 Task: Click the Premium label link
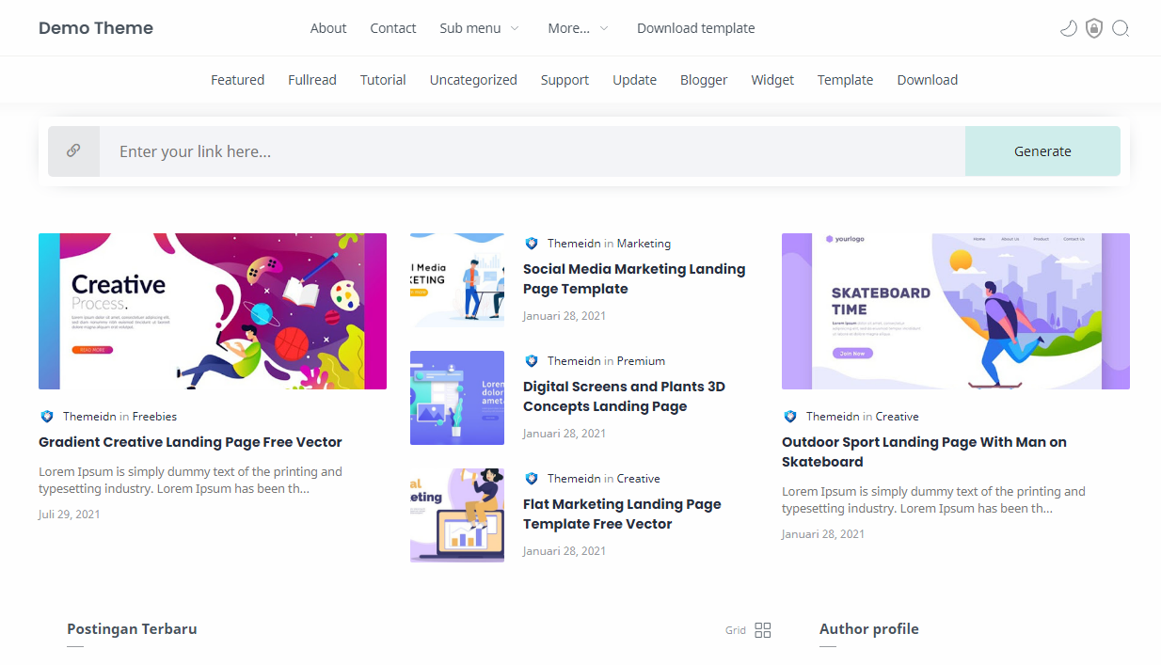tap(641, 360)
